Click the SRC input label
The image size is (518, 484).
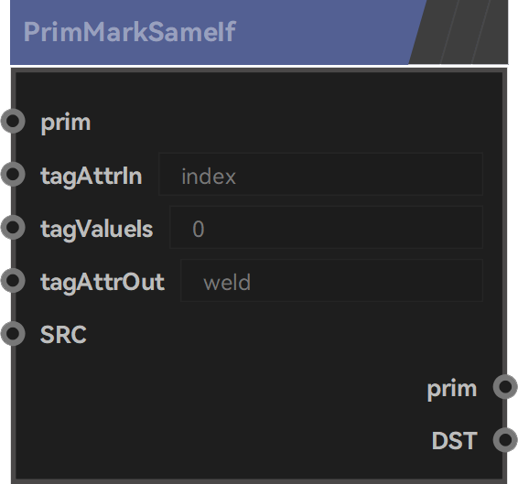[x=63, y=334]
